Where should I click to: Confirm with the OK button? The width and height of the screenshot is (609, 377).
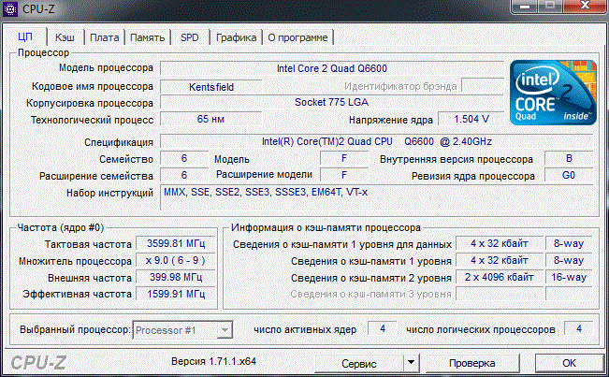click(569, 363)
